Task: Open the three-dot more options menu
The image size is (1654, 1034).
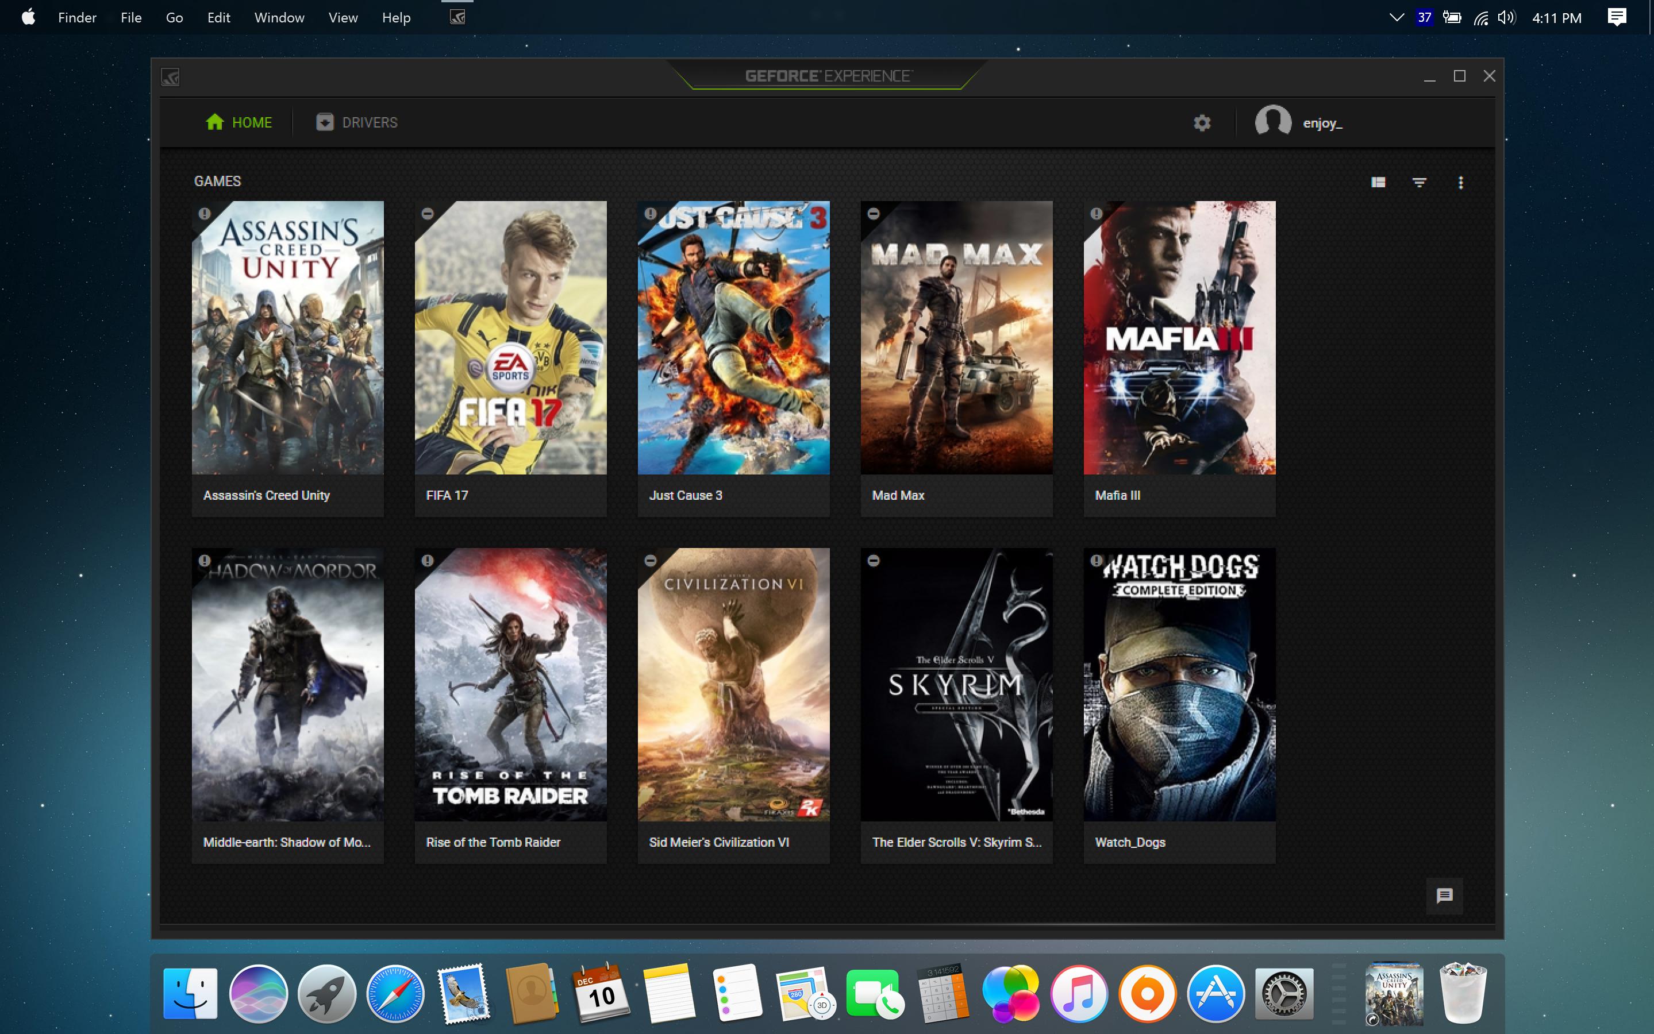Action: pyautogui.click(x=1460, y=183)
